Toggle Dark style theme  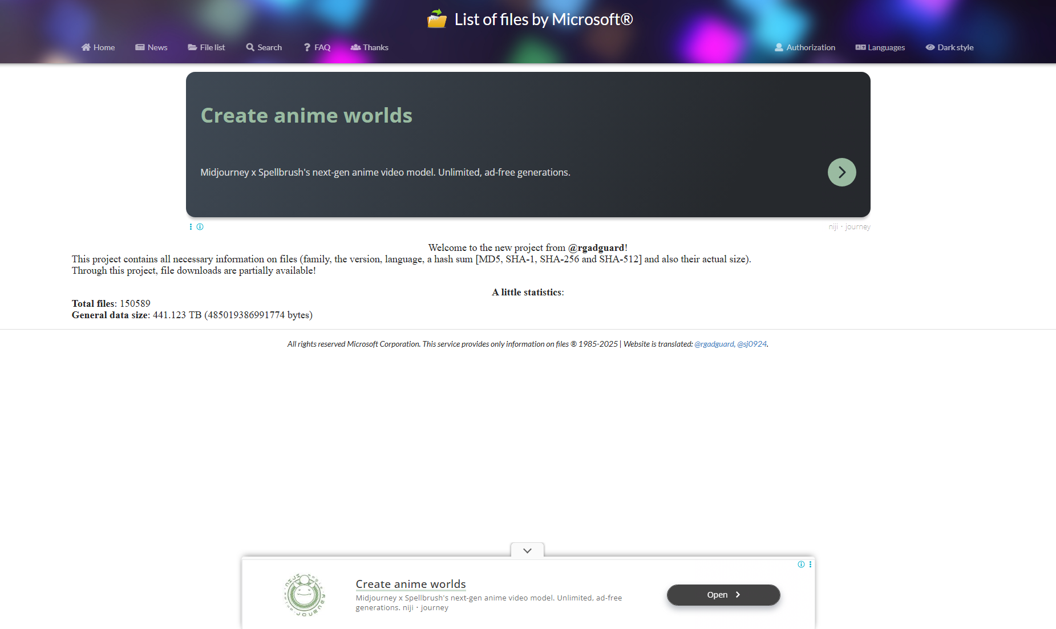coord(950,47)
